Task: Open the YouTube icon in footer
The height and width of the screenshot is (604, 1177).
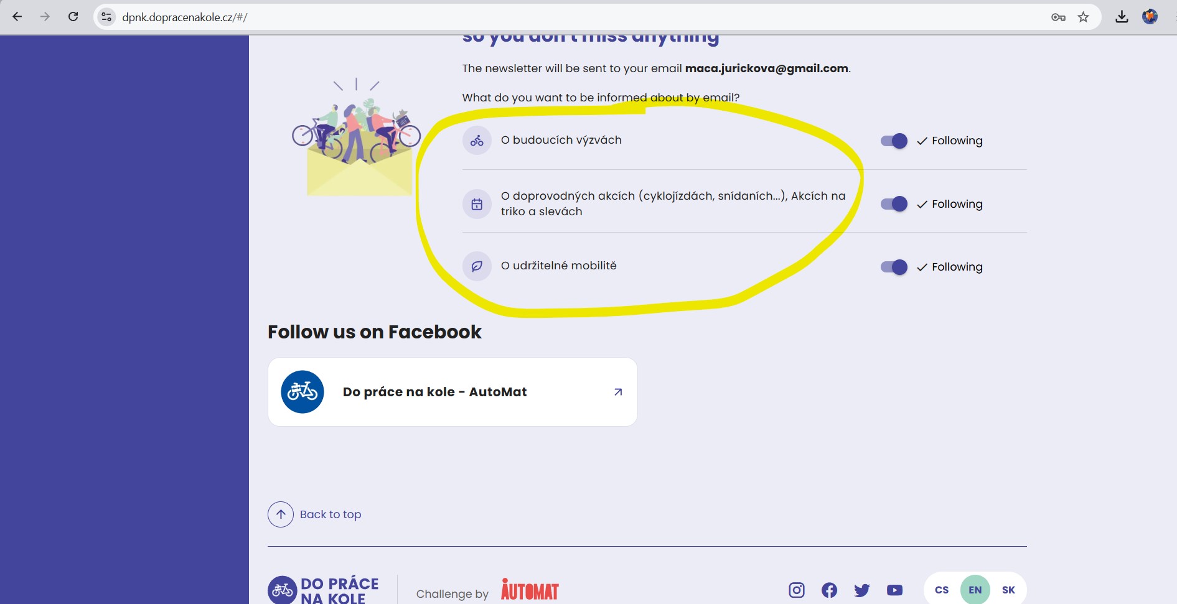Action: 894,590
